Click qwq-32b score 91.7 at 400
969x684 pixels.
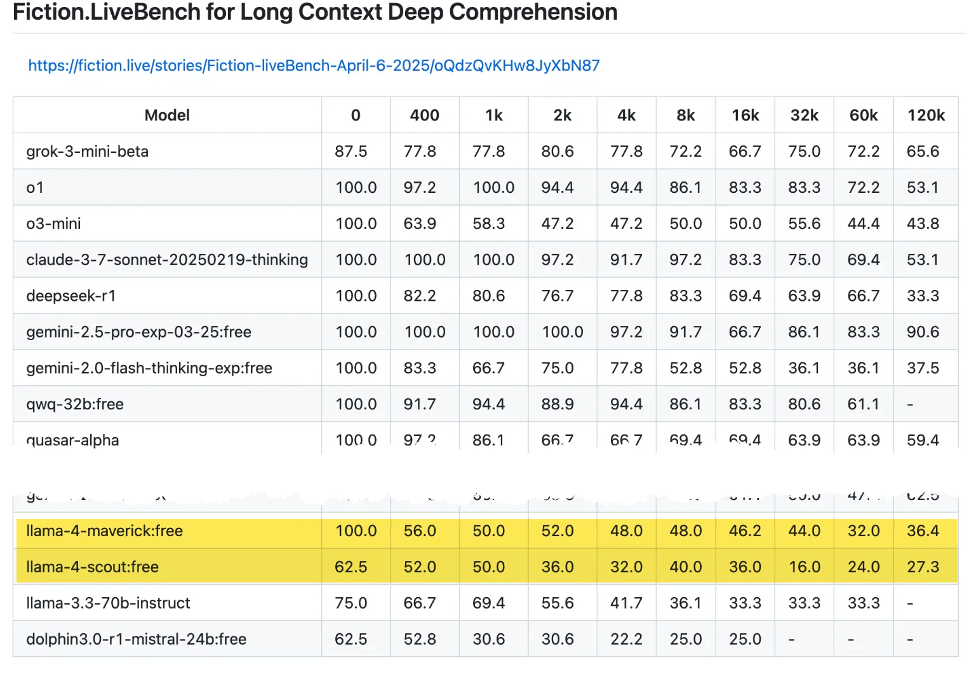pyautogui.click(x=420, y=404)
